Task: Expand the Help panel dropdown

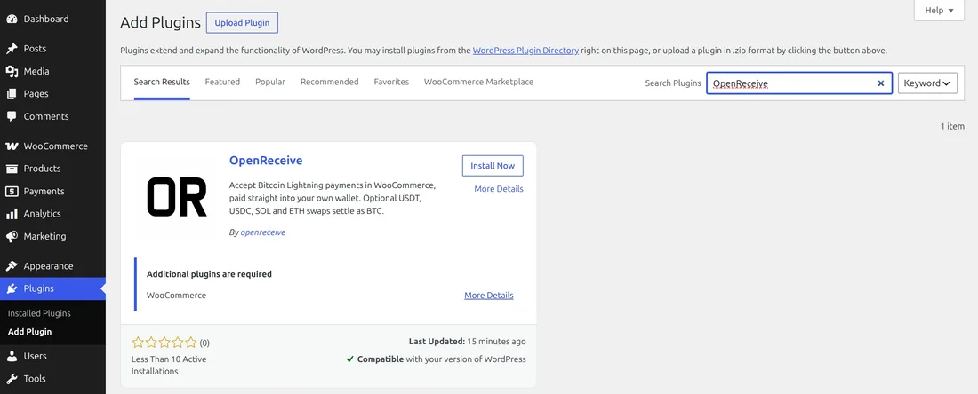Action: 940,10
